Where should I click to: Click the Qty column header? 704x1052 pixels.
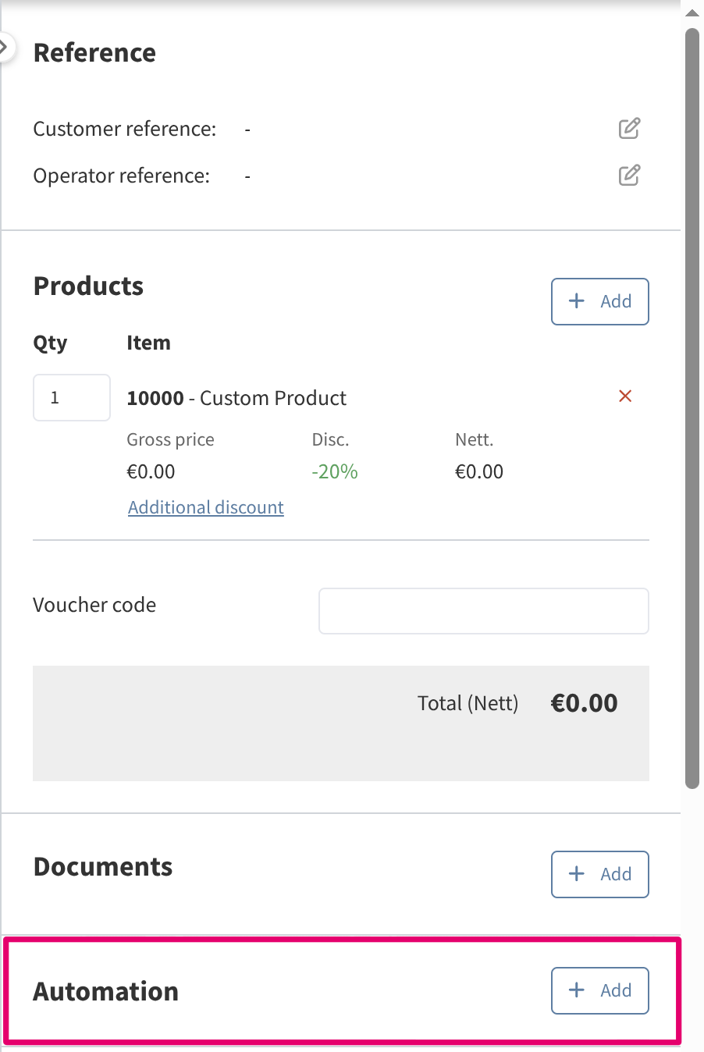pos(50,343)
